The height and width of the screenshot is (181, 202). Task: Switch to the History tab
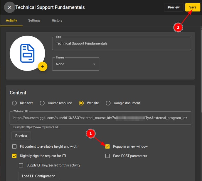[57, 21]
